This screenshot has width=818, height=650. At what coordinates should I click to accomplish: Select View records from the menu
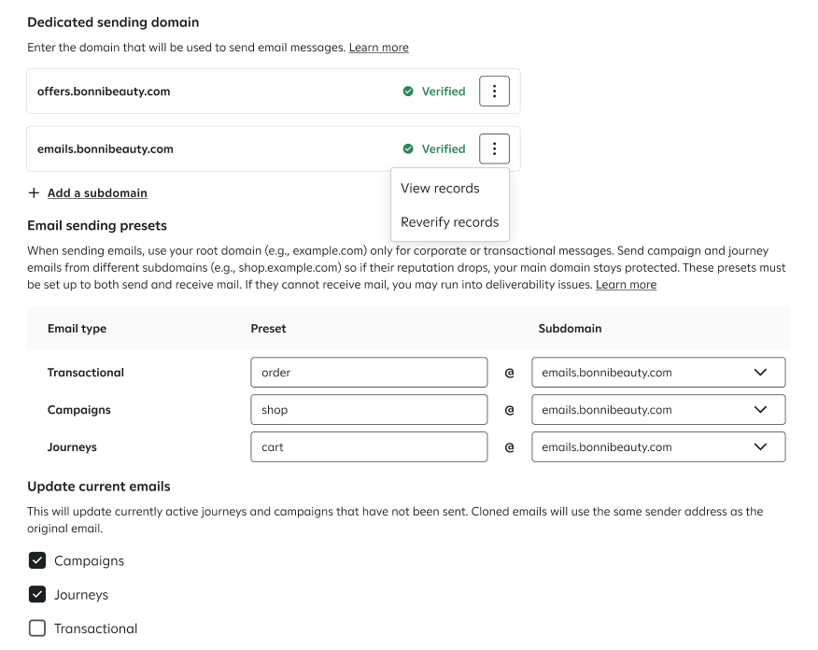point(440,189)
